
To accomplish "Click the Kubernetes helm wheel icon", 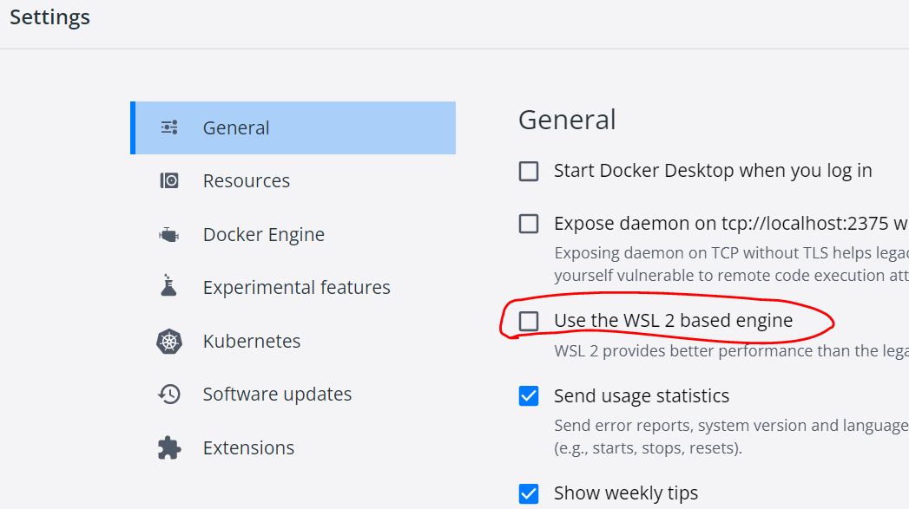I will [169, 341].
